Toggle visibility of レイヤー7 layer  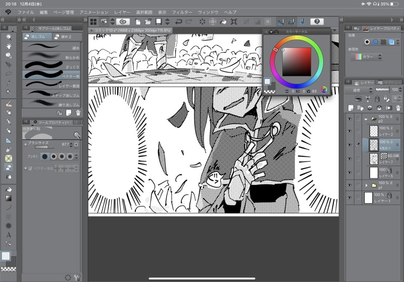tap(349, 159)
